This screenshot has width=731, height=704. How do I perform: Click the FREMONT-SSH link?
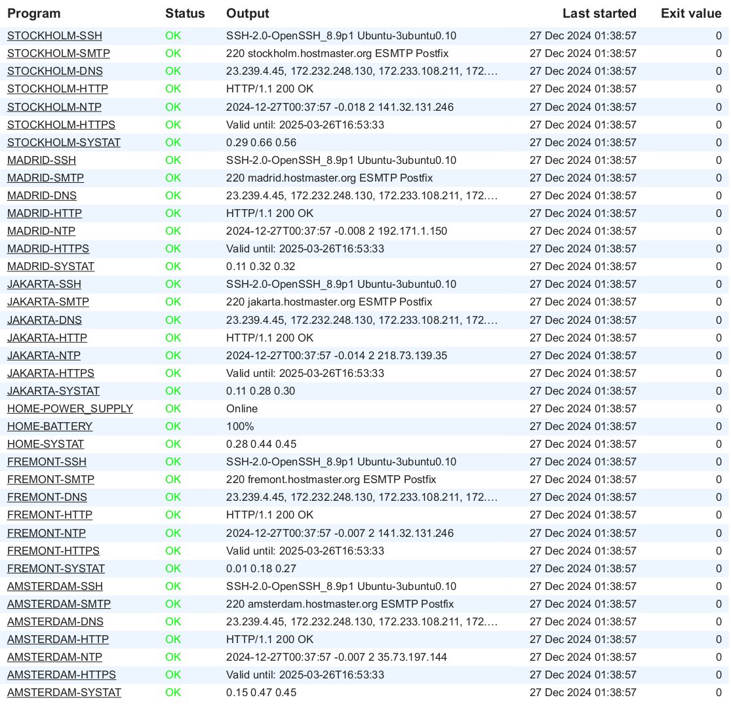pyautogui.click(x=47, y=461)
